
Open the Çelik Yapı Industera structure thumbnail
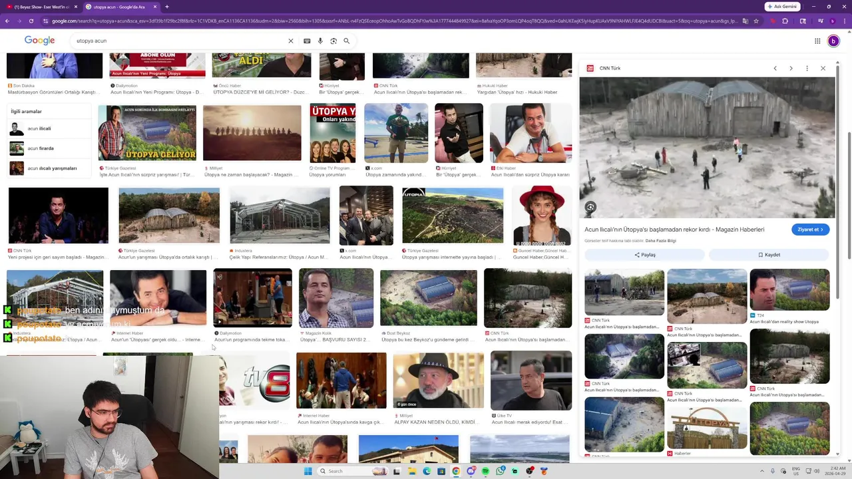click(x=280, y=216)
